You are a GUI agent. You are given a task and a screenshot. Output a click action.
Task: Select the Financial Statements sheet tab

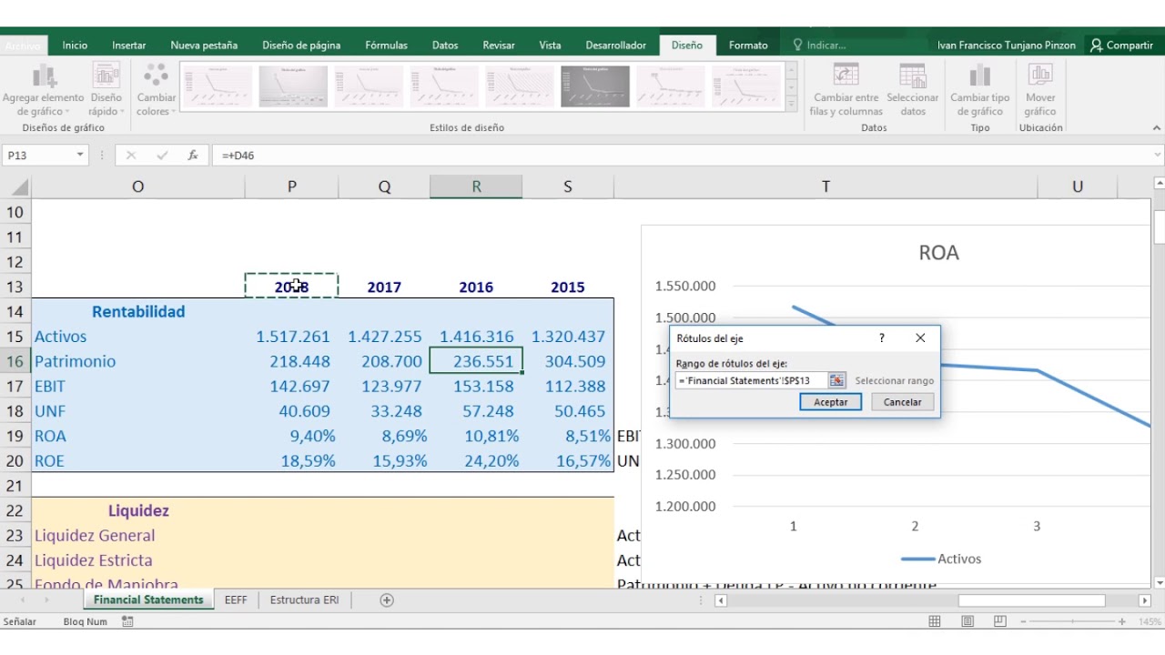pos(148,600)
